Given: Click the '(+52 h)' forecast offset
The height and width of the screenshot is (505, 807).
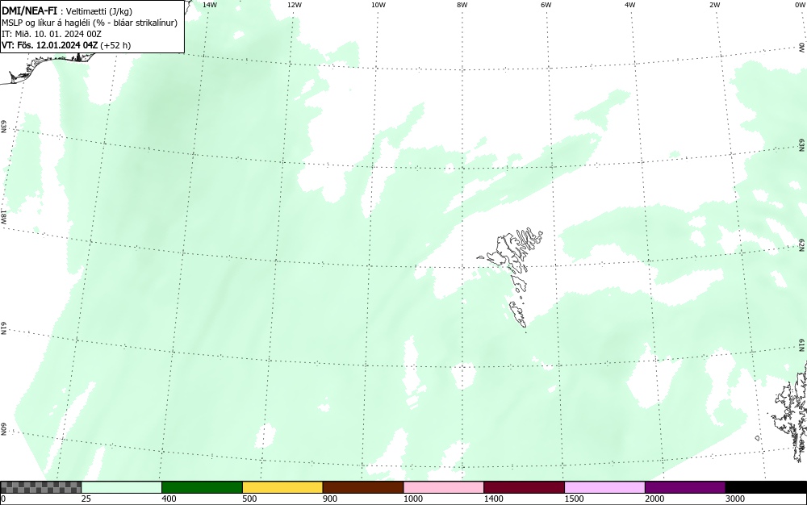Looking at the screenshot, I should 115,45.
